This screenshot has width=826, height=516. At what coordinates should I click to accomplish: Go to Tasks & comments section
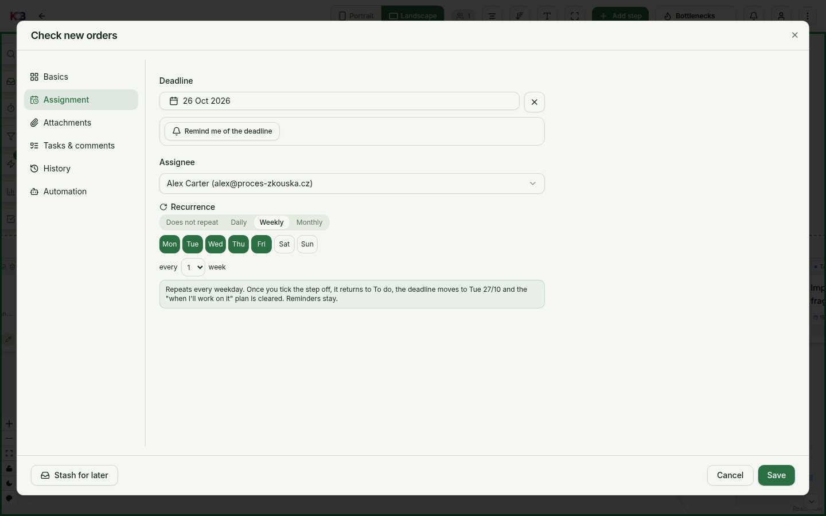pyautogui.click(x=81, y=146)
